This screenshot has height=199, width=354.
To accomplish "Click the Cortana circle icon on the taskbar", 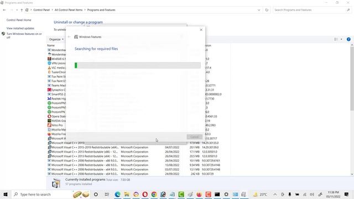I will 96,194.
